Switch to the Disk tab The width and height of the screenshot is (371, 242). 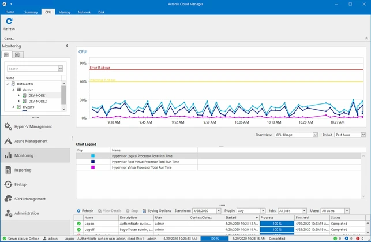coord(102,12)
